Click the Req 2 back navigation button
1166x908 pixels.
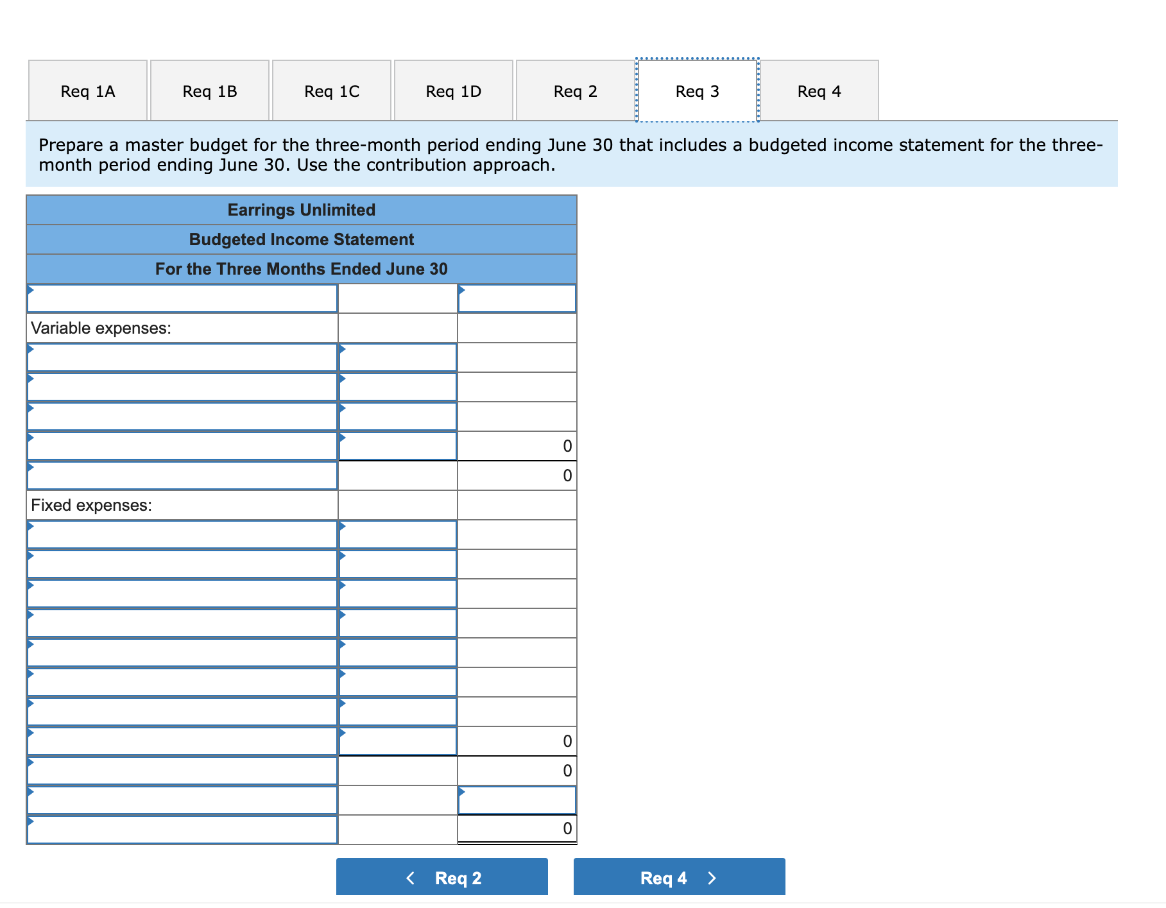(x=442, y=877)
